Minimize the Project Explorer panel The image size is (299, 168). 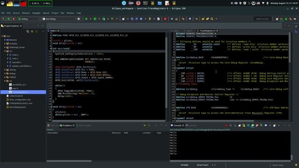click(38, 26)
